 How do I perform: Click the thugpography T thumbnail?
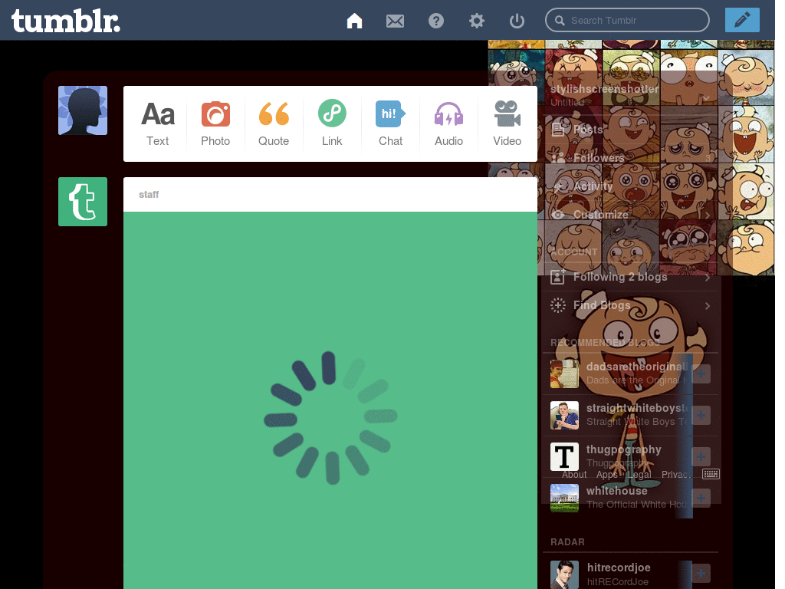point(564,457)
